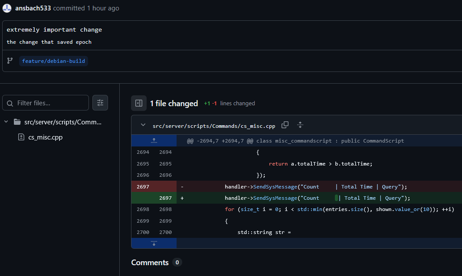Click the folder icon for src/server/scripts
Image resolution: width=462 pixels, height=276 pixels.
click(x=17, y=122)
